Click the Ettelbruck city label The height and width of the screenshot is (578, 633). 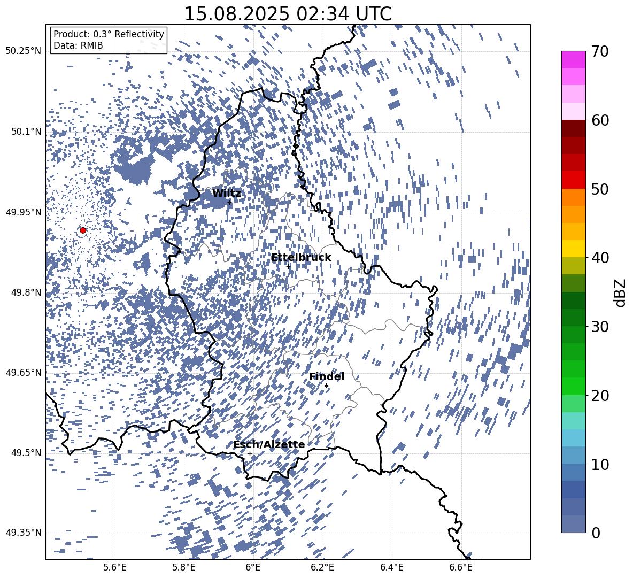tap(301, 258)
